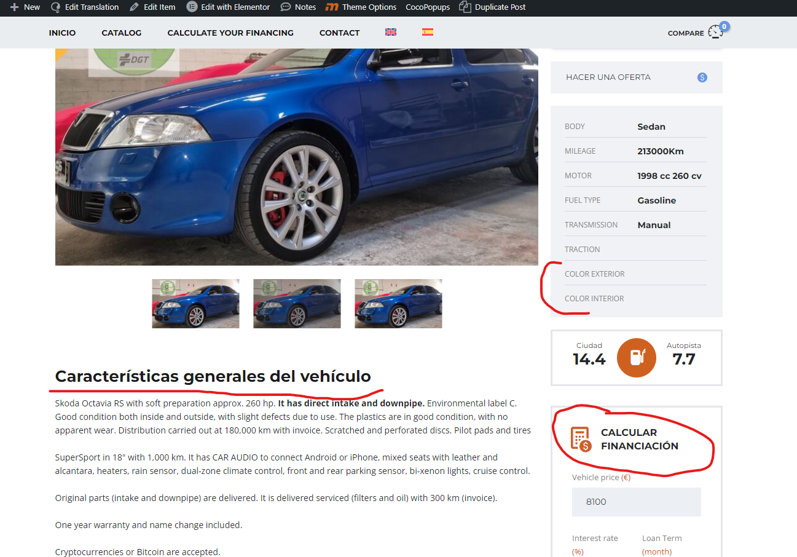Click the Sedan body value
This screenshot has height=557, width=797.
[x=651, y=127]
